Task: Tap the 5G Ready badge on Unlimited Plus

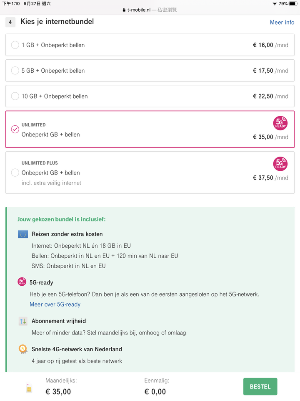Action: coord(280,164)
